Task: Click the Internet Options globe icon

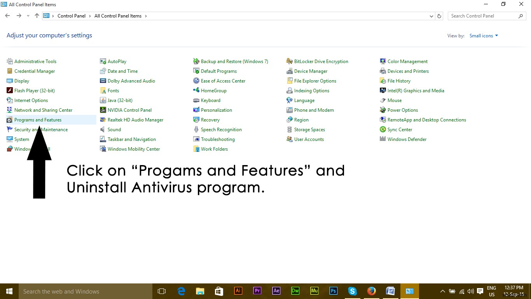Action: click(x=10, y=100)
